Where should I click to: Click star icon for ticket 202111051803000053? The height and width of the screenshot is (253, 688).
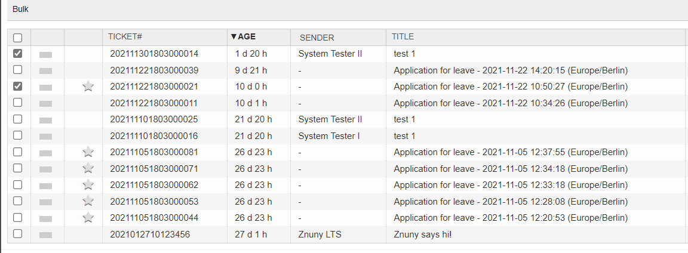[88, 200]
